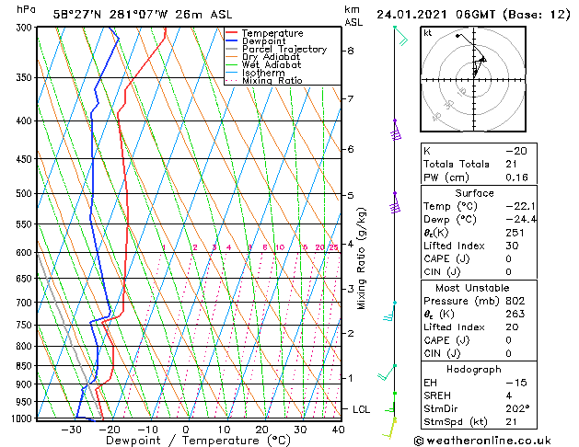Click the 'Isotherm' legend label
579x447 pixels.
click(x=263, y=73)
